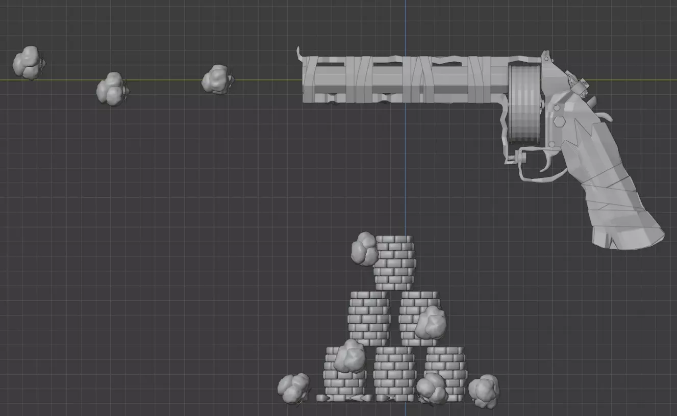Image resolution: width=677 pixels, height=416 pixels.
Task: Select the smoke puff covering the middle-row right barrel
Action: [x=430, y=323]
